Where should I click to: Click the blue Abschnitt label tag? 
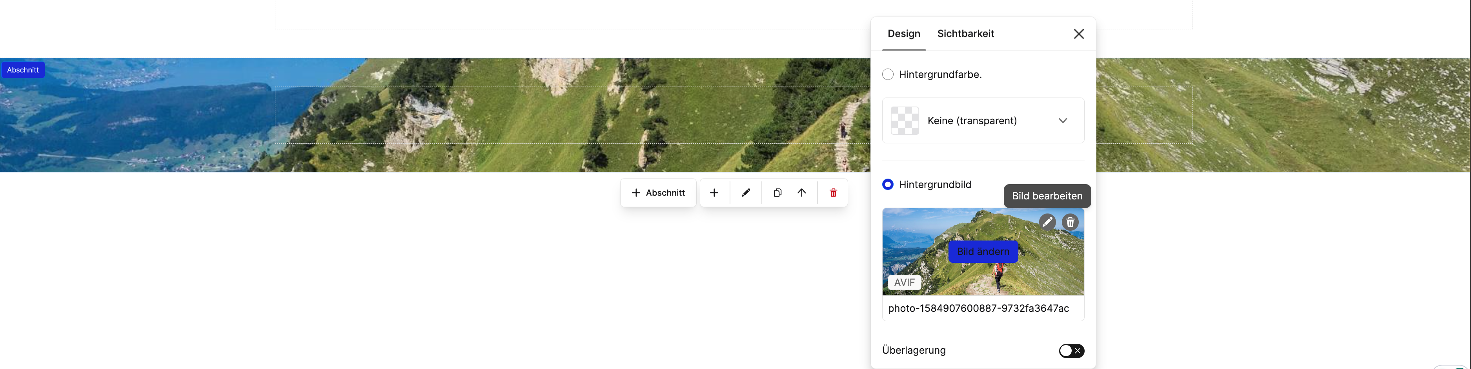coord(23,70)
